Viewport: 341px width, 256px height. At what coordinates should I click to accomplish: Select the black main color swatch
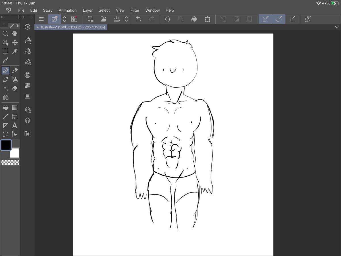coord(6,145)
